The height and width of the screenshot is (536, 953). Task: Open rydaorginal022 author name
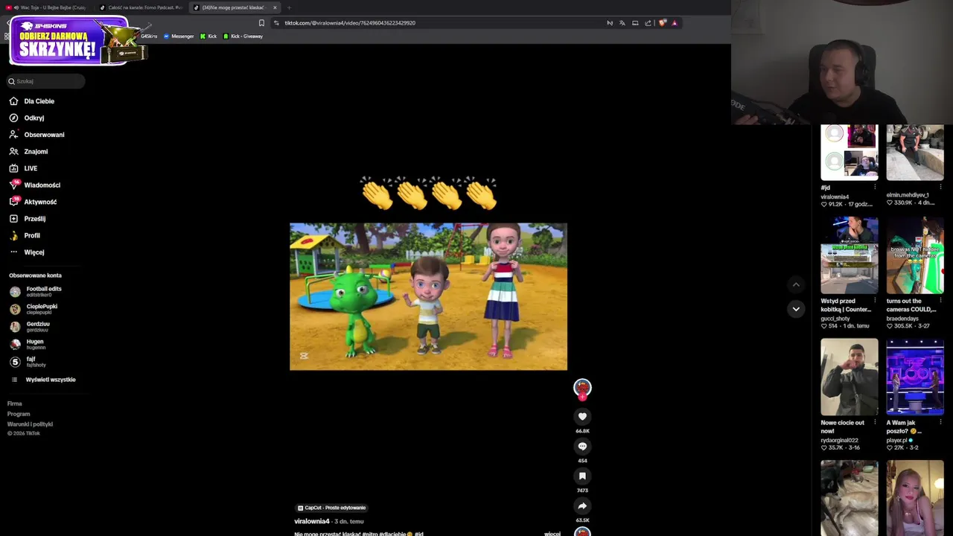click(839, 440)
